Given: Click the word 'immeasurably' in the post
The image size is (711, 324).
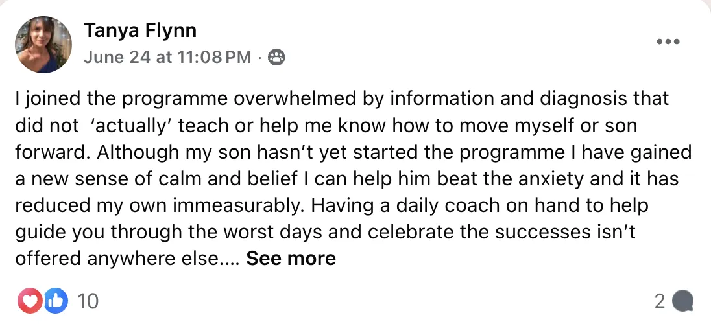Looking at the screenshot, I should (236, 205).
